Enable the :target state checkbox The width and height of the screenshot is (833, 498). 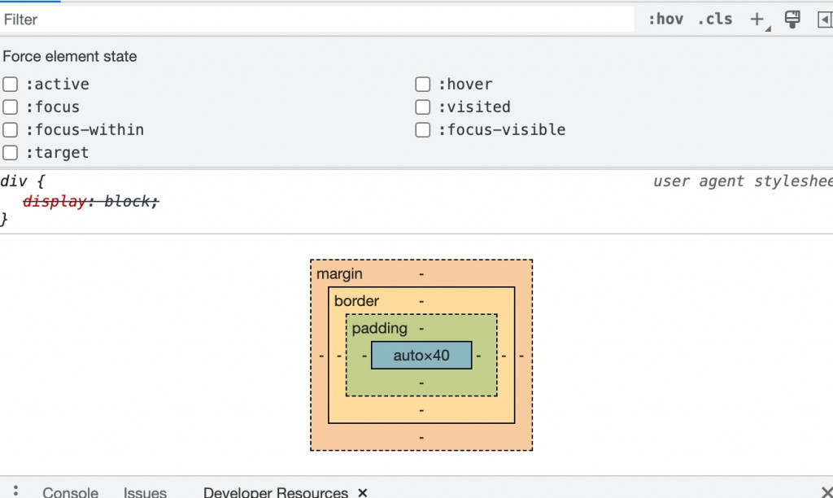click(11, 153)
